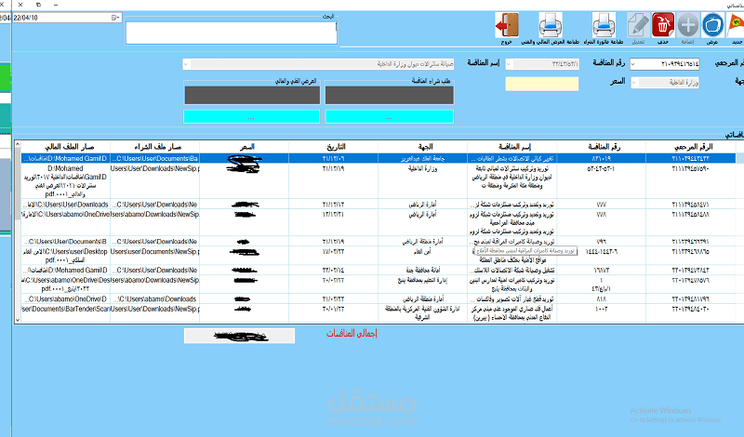The width and height of the screenshot is (744, 437).
Task: Click browse button under طلب شراء المنافسة
Action: point(389,117)
